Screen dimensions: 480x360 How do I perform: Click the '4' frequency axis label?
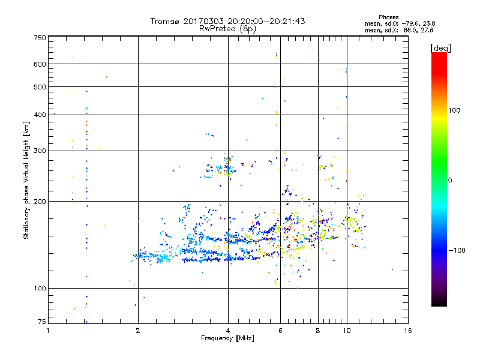point(228,331)
